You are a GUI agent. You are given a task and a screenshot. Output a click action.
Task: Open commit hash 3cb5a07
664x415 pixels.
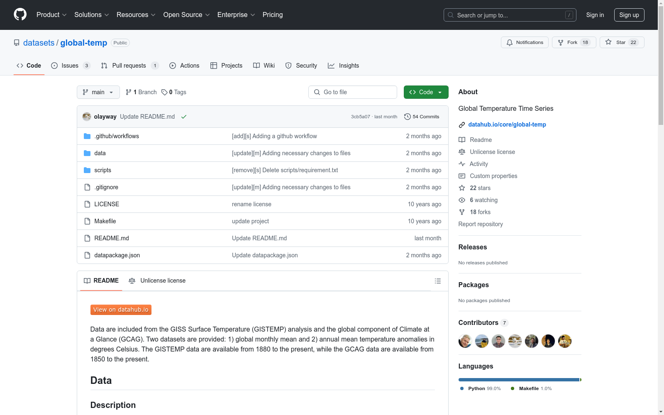pyautogui.click(x=360, y=117)
